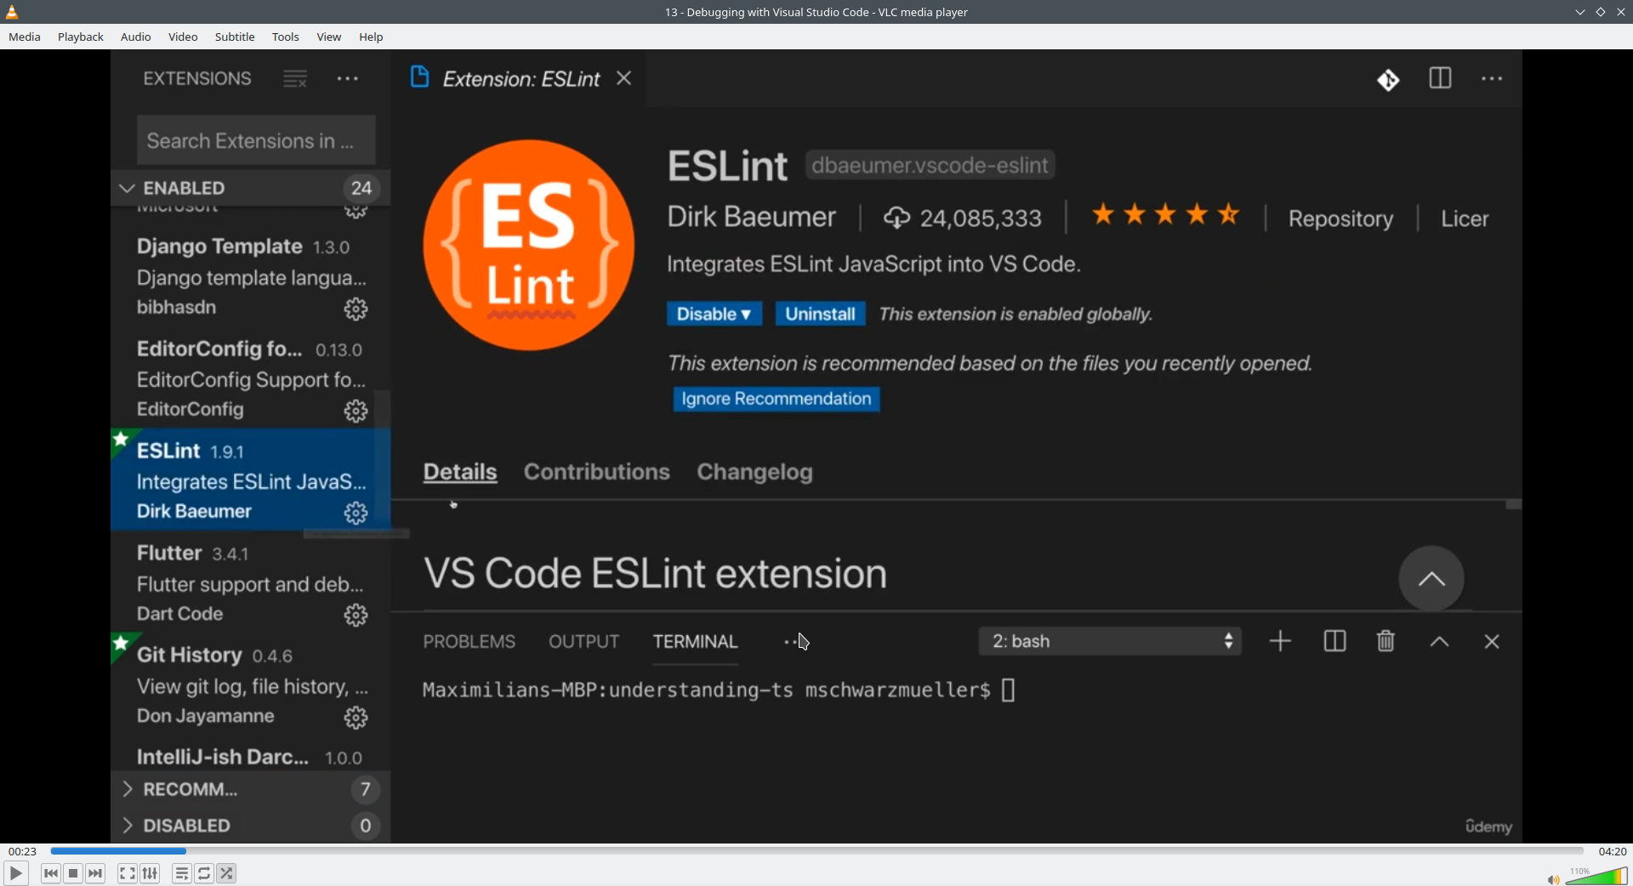
Task: Open ESLint manage gear in sidebar
Action: (x=356, y=514)
